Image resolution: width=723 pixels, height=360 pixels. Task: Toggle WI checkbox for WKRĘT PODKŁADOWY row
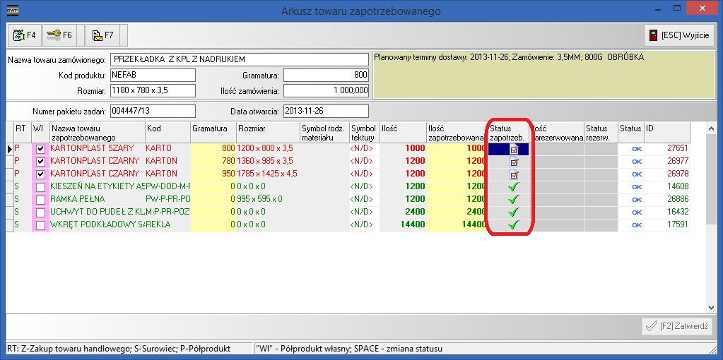coord(40,225)
